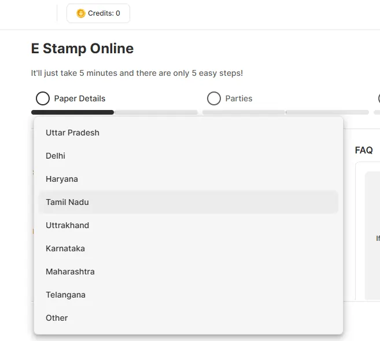The height and width of the screenshot is (341, 380).
Task: Click the FAQ heading
Action: coord(364,150)
